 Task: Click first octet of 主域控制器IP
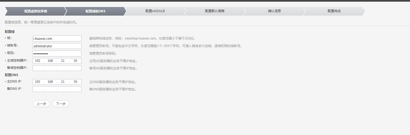pos(38,61)
